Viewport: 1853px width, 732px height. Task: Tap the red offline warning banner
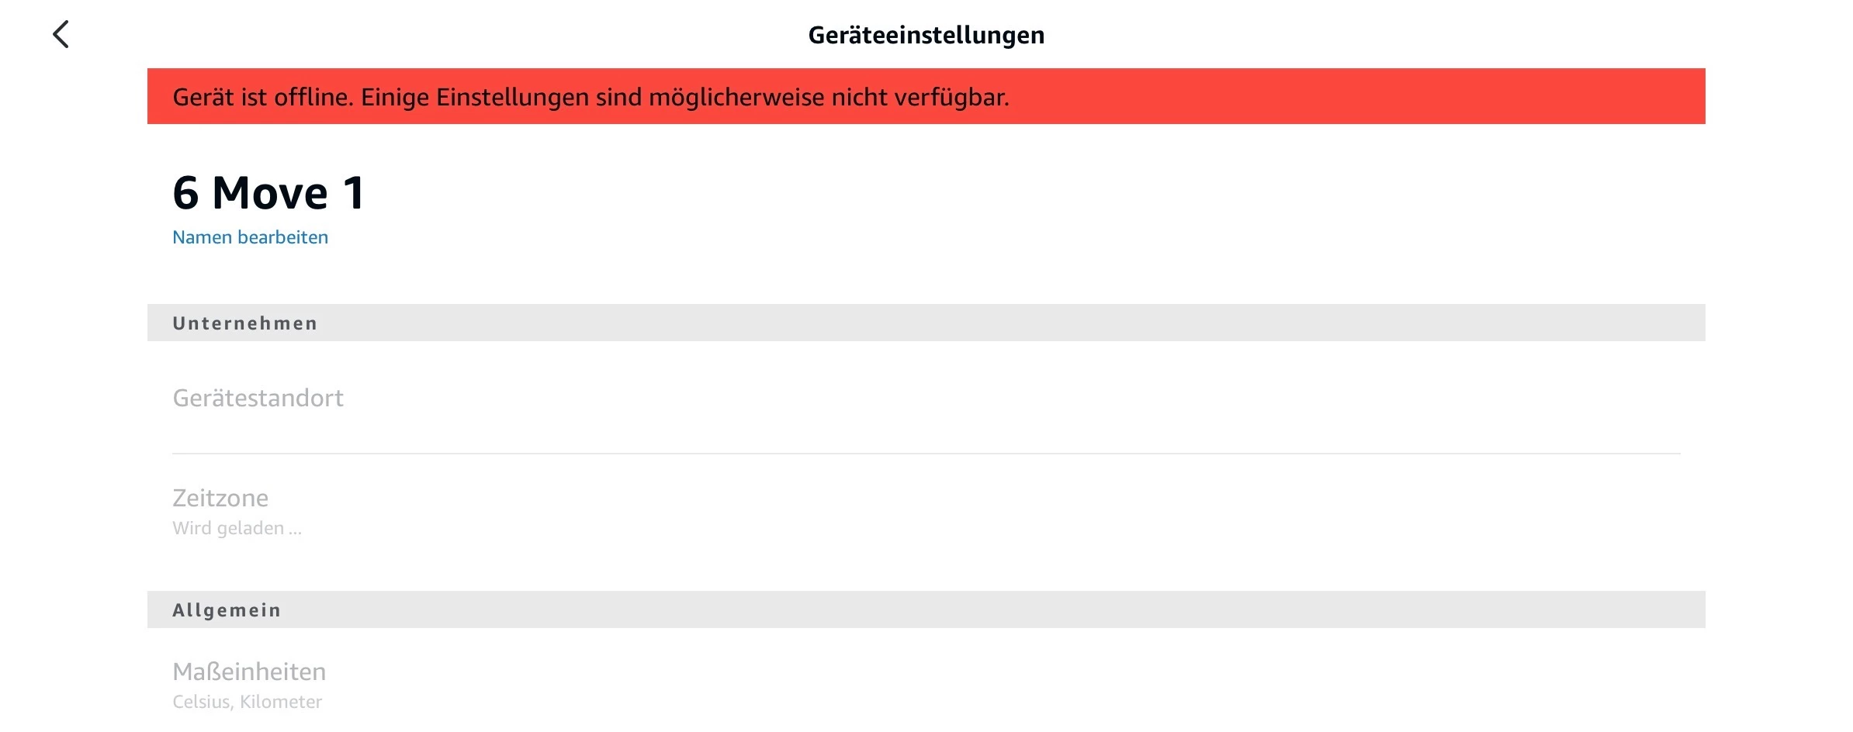pos(926,96)
